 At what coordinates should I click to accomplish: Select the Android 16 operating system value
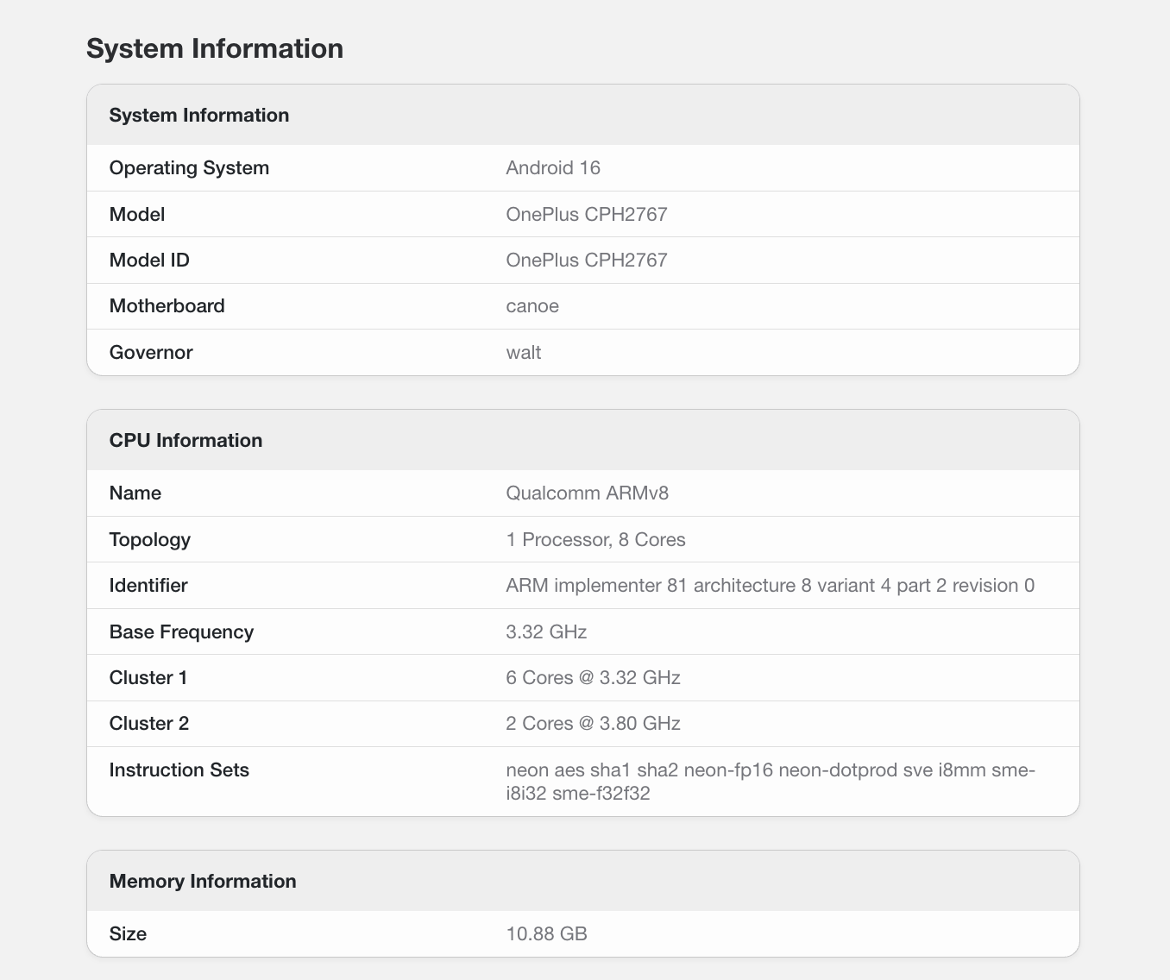point(553,168)
